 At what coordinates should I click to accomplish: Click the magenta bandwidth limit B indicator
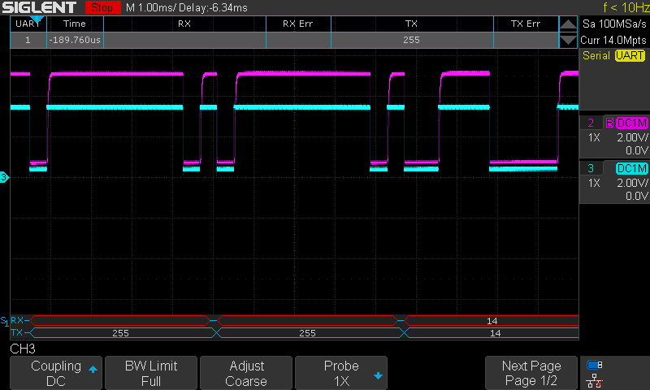point(609,123)
